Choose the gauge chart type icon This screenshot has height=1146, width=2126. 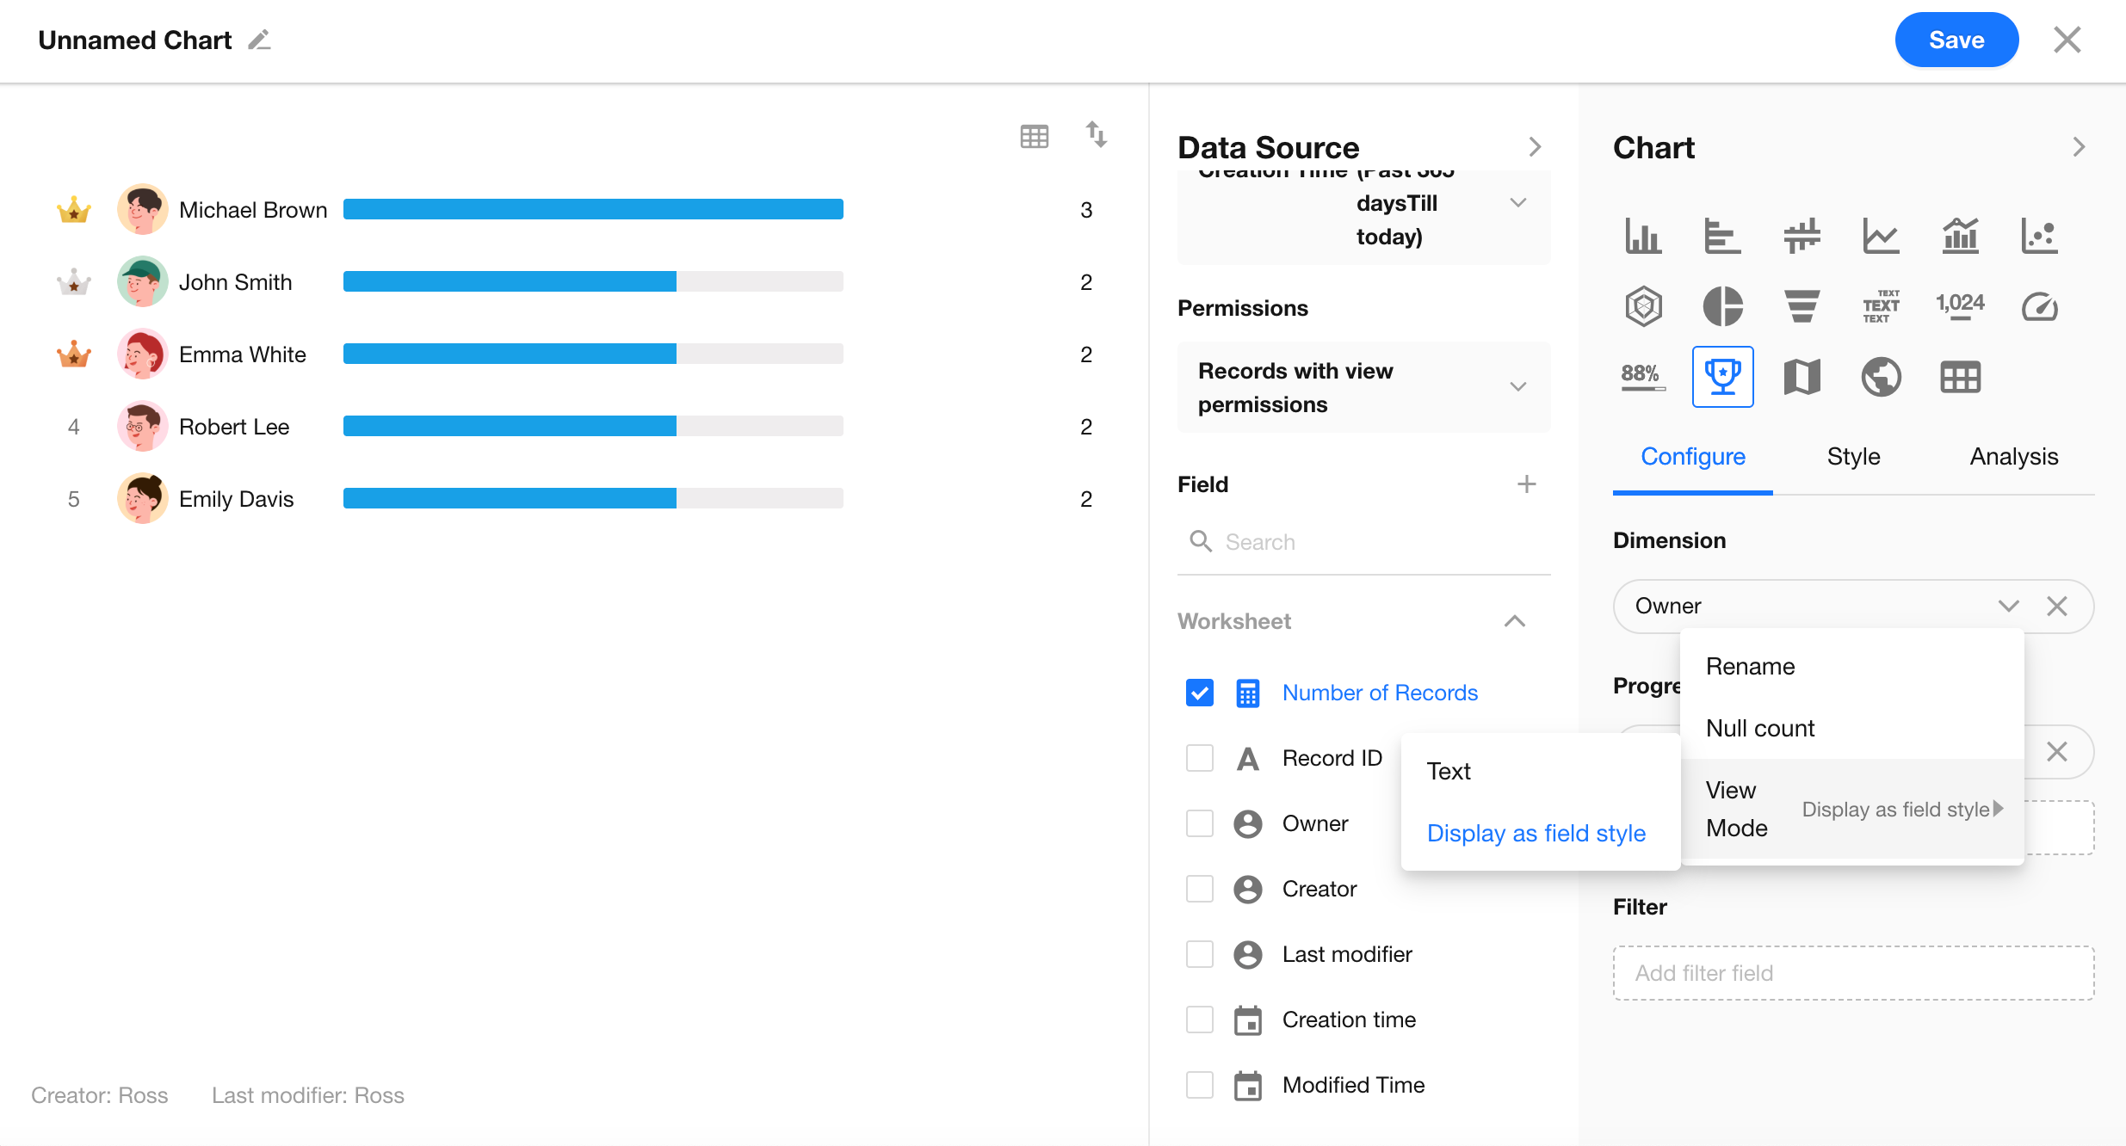tap(2039, 306)
